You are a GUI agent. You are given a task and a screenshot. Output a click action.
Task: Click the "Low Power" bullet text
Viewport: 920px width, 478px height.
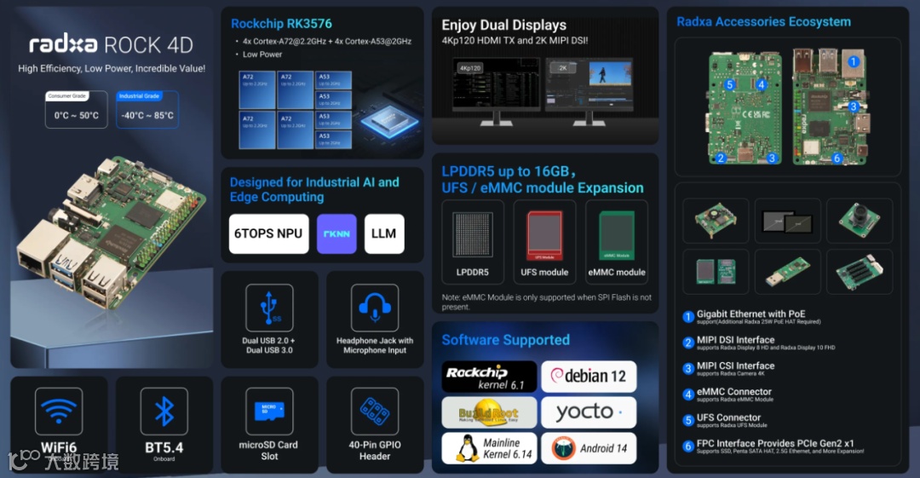[262, 54]
